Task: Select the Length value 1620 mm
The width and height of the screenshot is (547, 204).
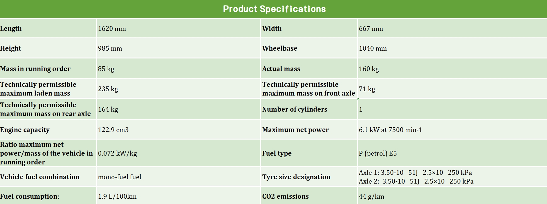Action: 112,29
